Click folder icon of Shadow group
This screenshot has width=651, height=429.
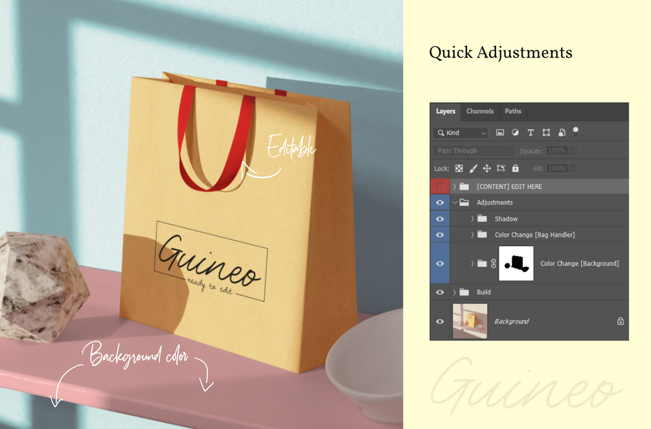click(482, 219)
